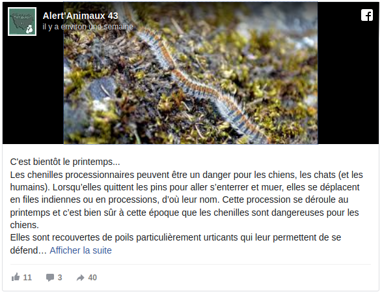
Task: View the 3 comments count
Action: (x=60, y=278)
